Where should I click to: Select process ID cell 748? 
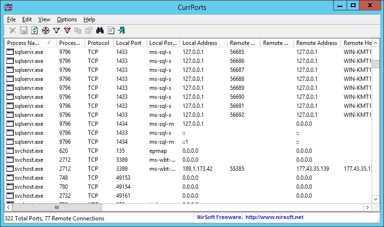(x=64, y=178)
